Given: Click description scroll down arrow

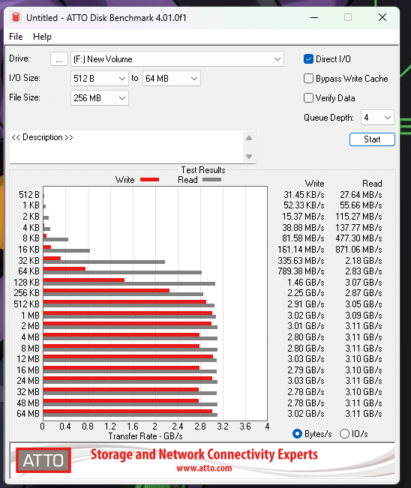Looking at the screenshot, I should 249,156.
